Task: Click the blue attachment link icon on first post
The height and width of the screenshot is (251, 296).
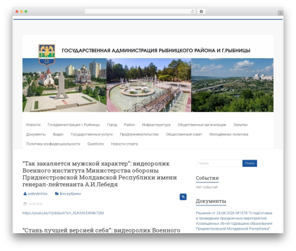Action: point(183,197)
